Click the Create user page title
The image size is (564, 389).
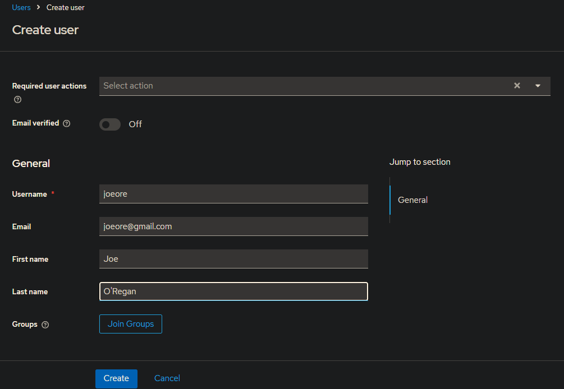pyautogui.click(x=45, y=30)
